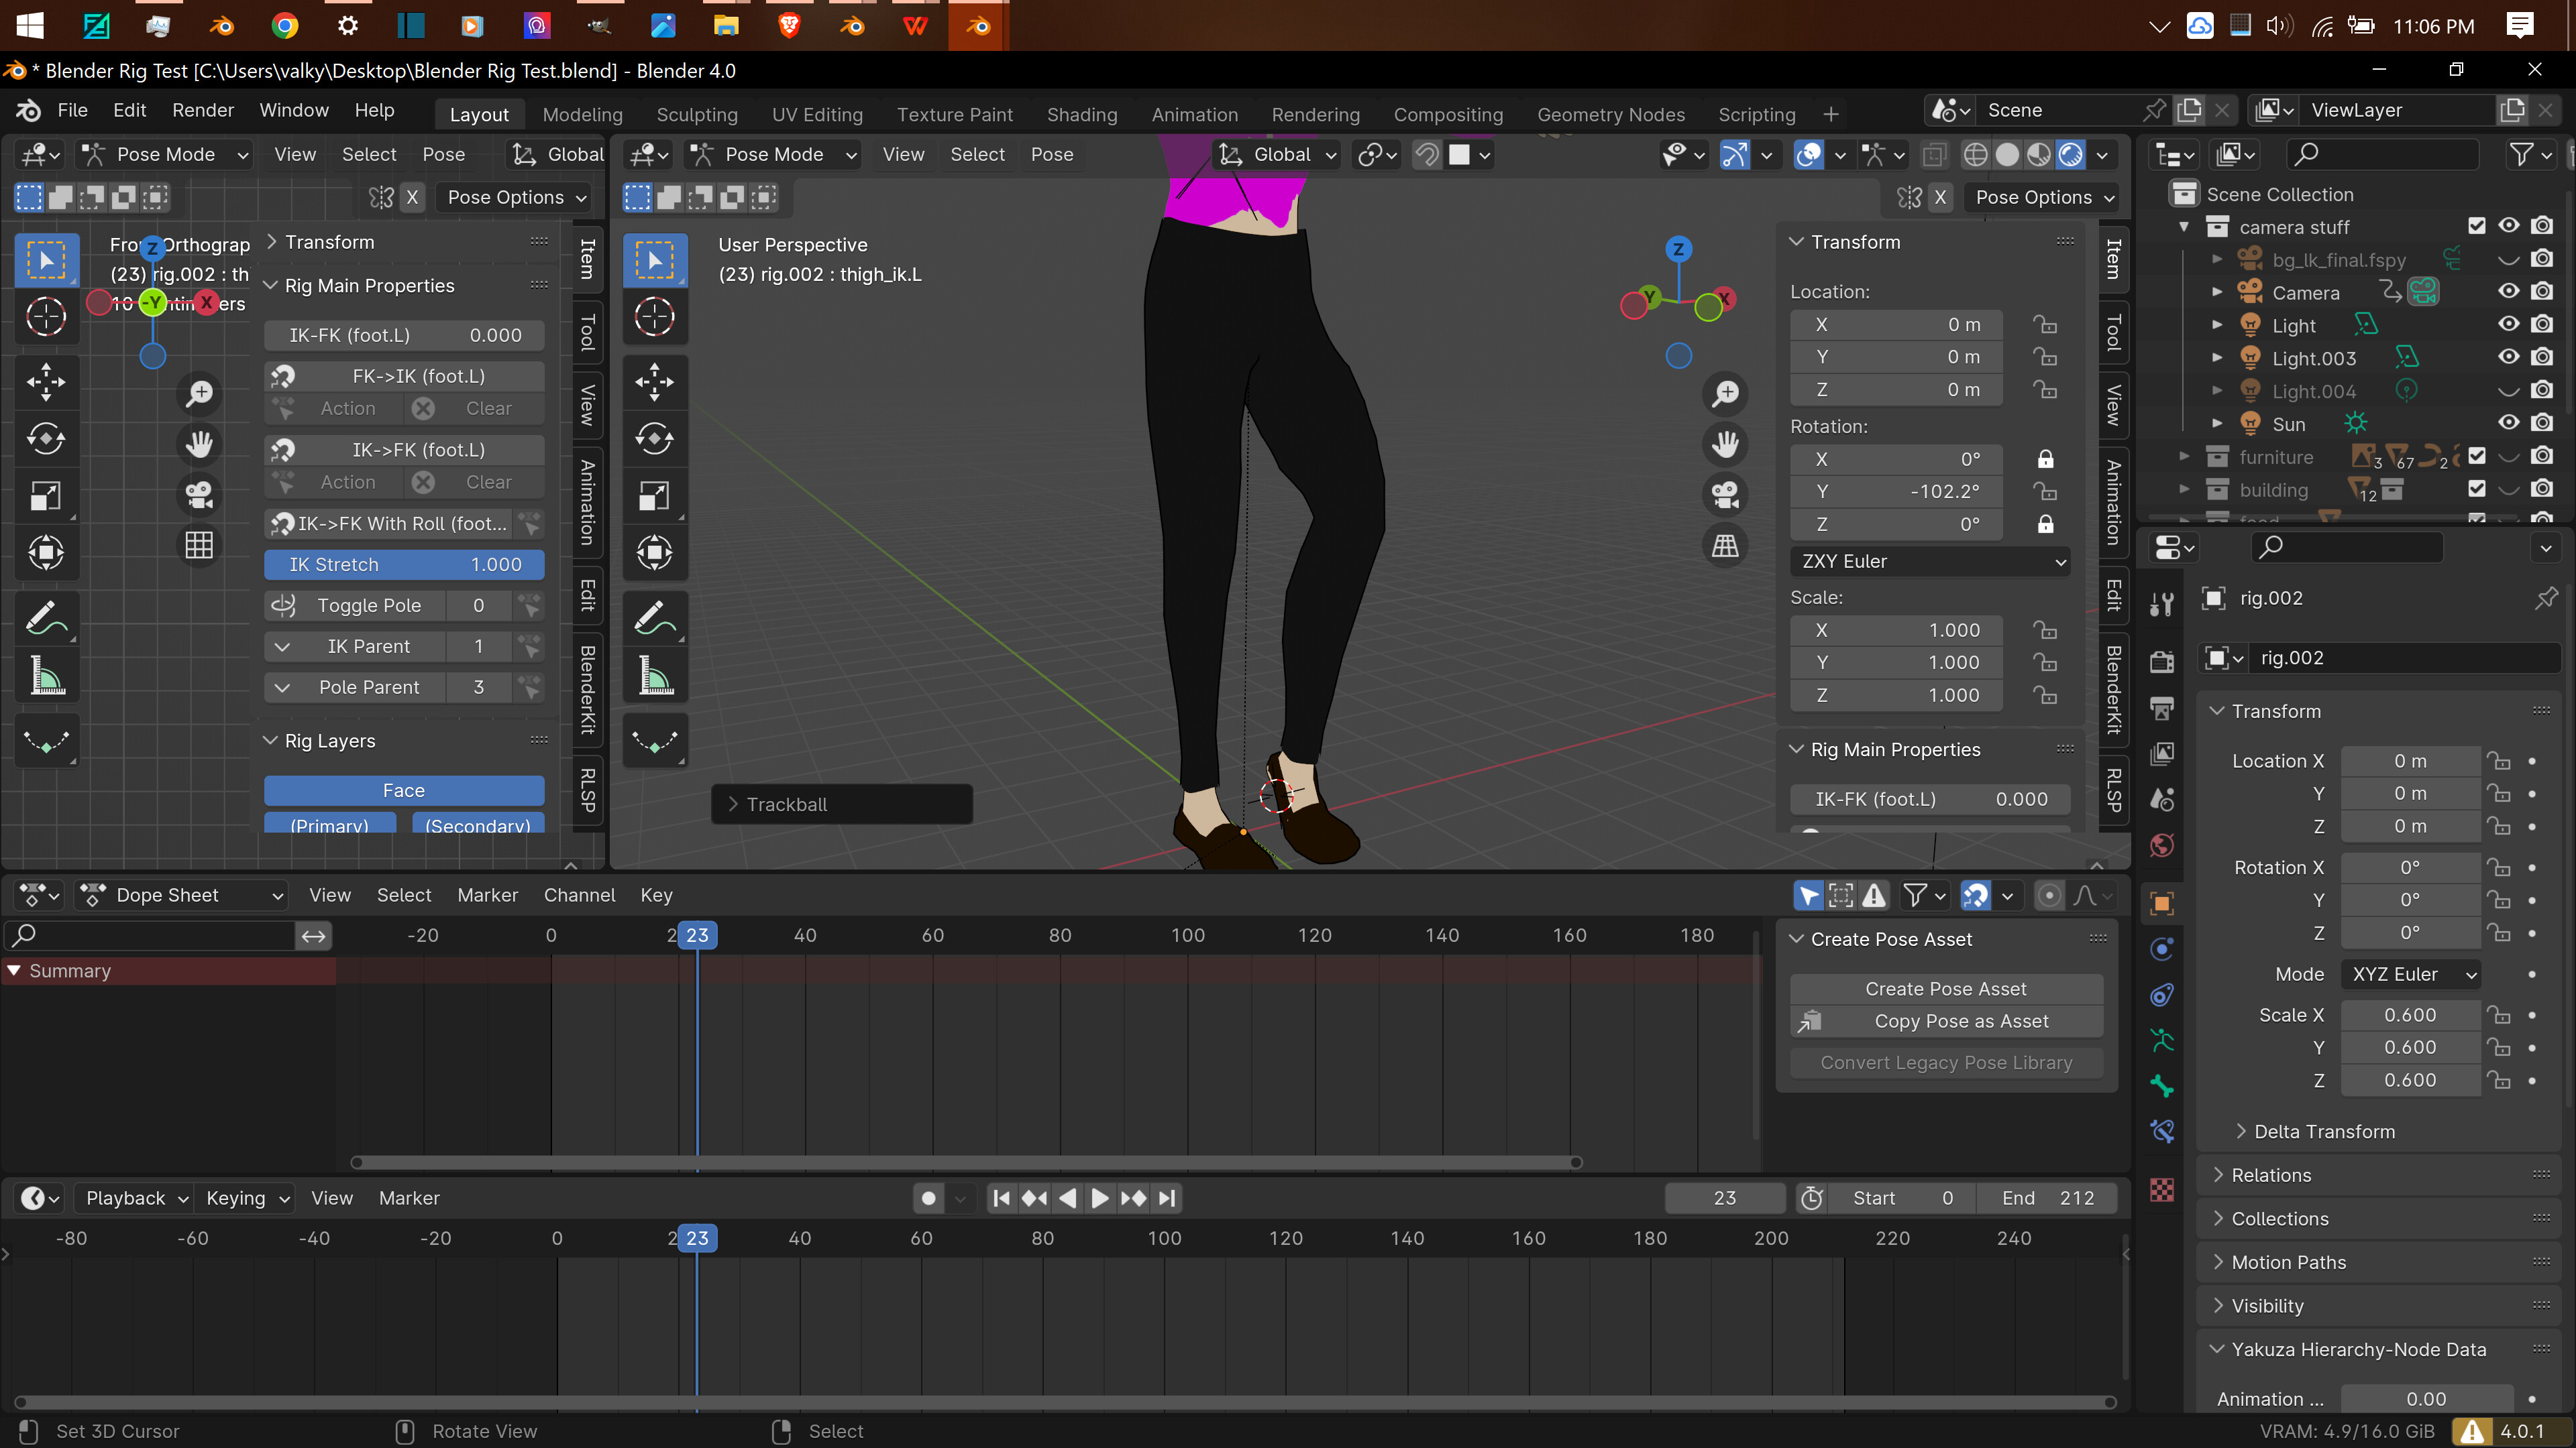The image size is (2576, 1448).
Task: Click the IK Stretch slider
Action: pyautogui.click(x=404, y=564)
